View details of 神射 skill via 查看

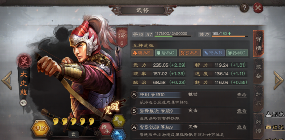pos(242,95)
